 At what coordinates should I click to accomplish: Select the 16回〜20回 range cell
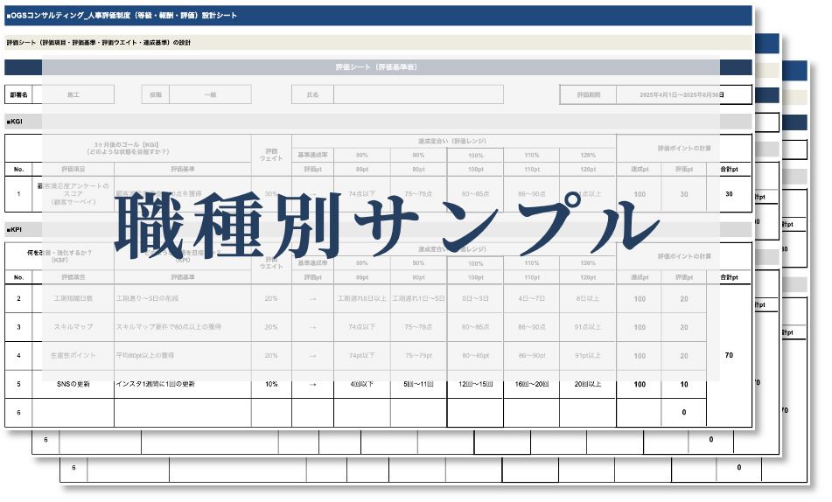[x=531, y=384]
